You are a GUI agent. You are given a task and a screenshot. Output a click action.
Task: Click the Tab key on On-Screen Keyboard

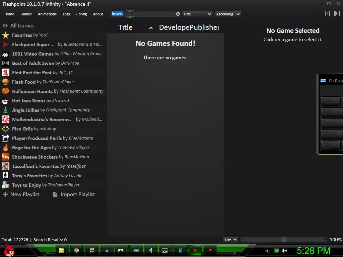tap(332, 112)
